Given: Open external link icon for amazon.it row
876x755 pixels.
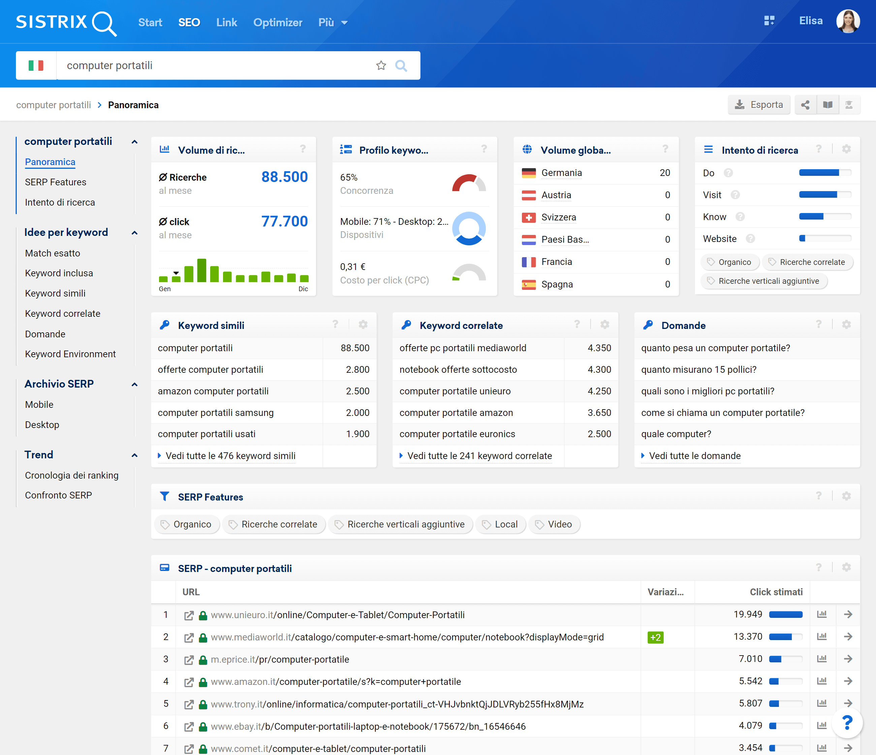Looking at the screenshot, I should [x=189, y=682].
